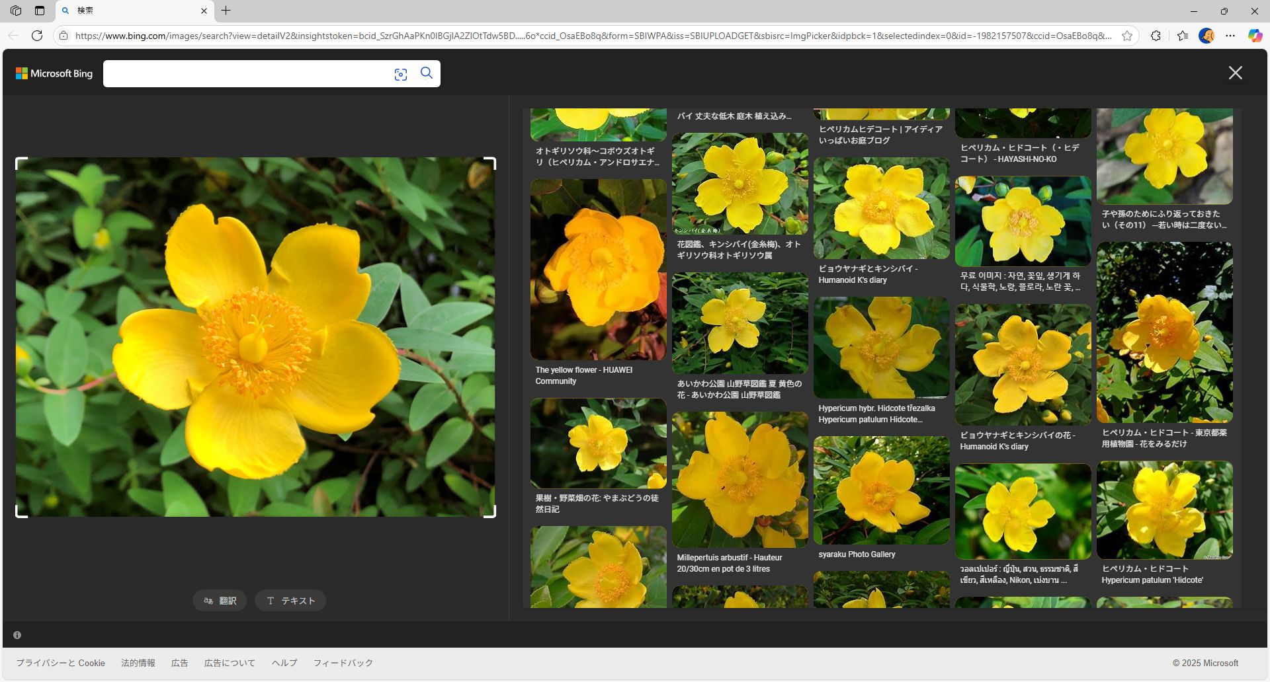The image size is (1270, 682).
Task: Click the フィードバック footer link
Action: coord(343,663)
